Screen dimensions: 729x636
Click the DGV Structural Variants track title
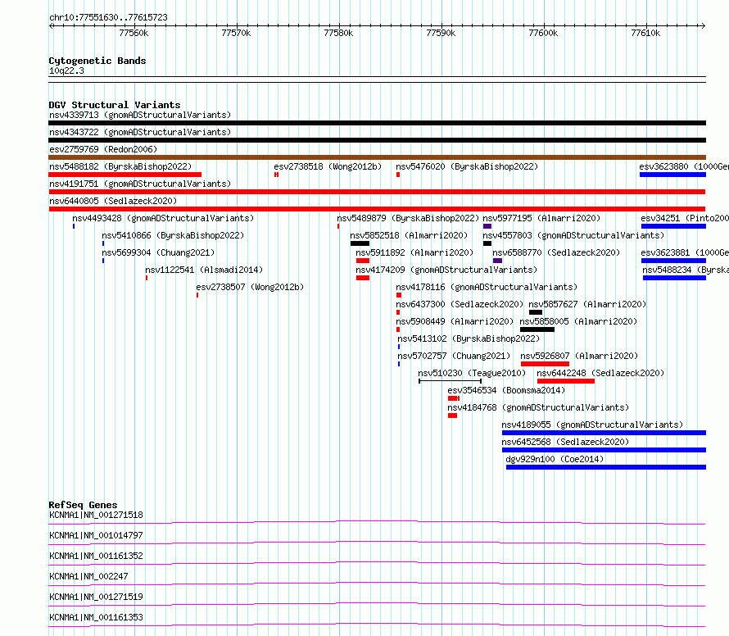pyautogui.click(x=115, y=105)
